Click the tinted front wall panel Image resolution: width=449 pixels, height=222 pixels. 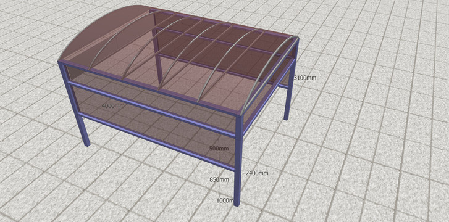[x=154, y=126]
